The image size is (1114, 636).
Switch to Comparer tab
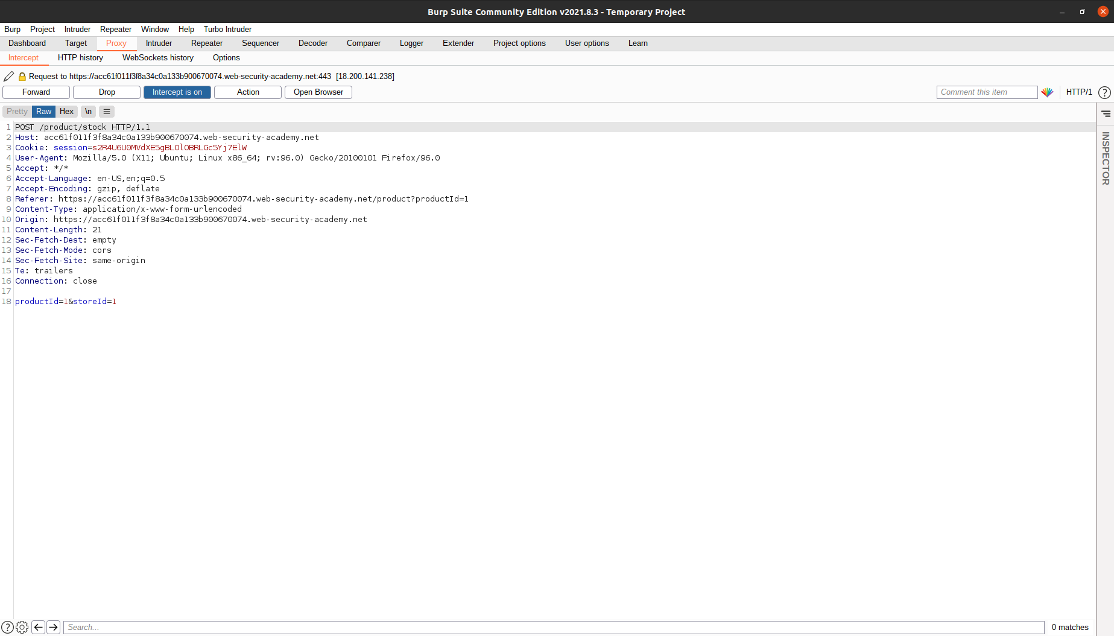click(364, 43)
